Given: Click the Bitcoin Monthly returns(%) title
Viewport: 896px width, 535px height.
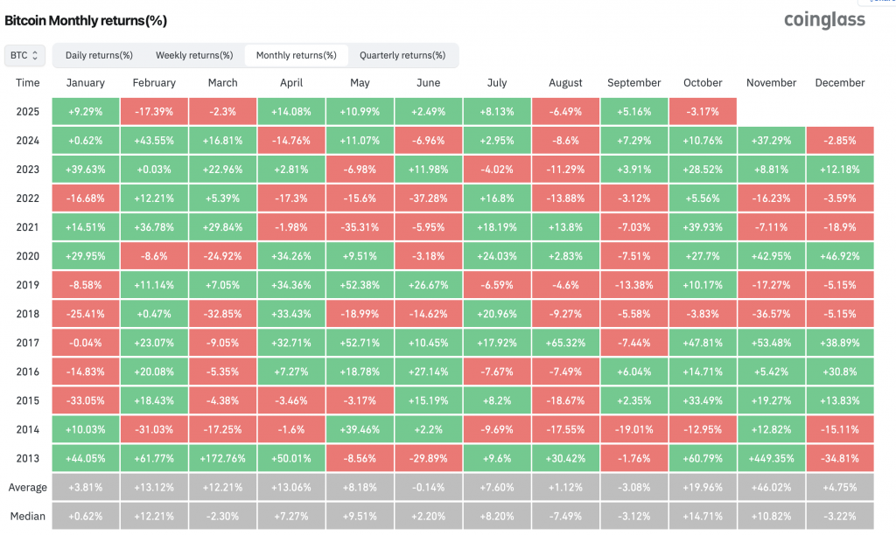Looking at the screenshot, I should 86,19.
